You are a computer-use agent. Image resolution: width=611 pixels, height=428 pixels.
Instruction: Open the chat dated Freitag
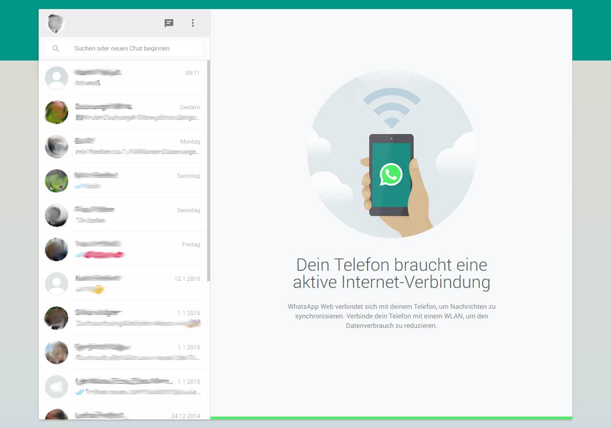coord(123,249)
